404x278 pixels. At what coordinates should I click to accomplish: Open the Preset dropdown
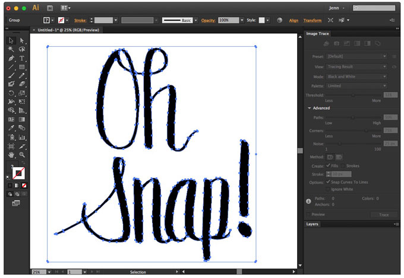coord(357,56)
